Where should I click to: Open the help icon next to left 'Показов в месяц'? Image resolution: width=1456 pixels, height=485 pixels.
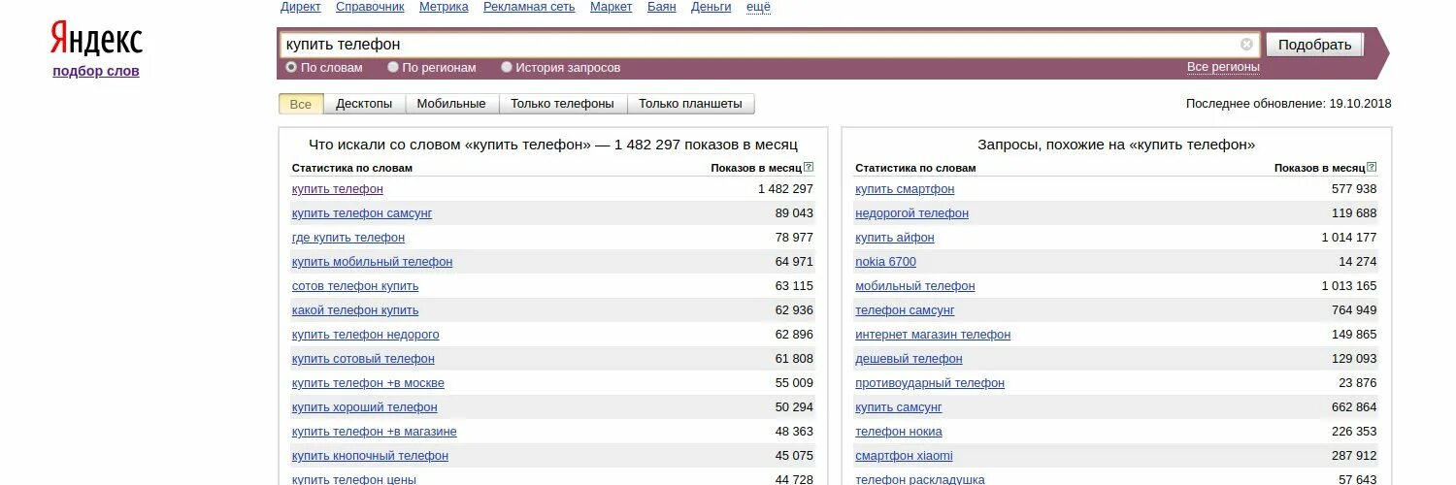pyautogui.click(x=809, y=167)
